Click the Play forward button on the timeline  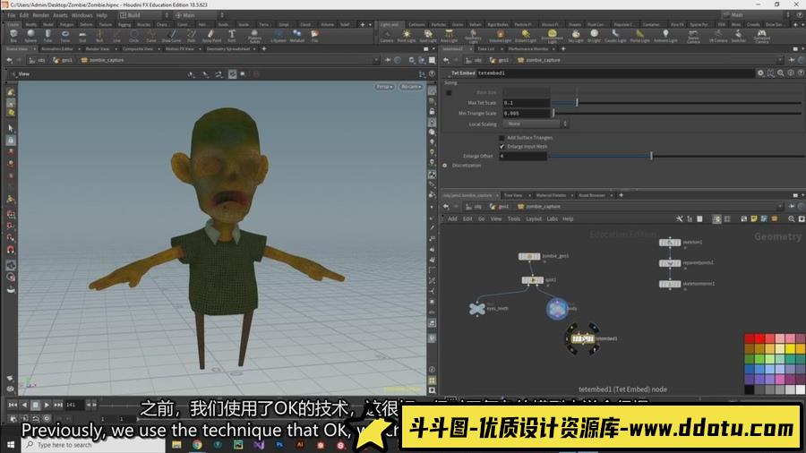pos(47,405)
